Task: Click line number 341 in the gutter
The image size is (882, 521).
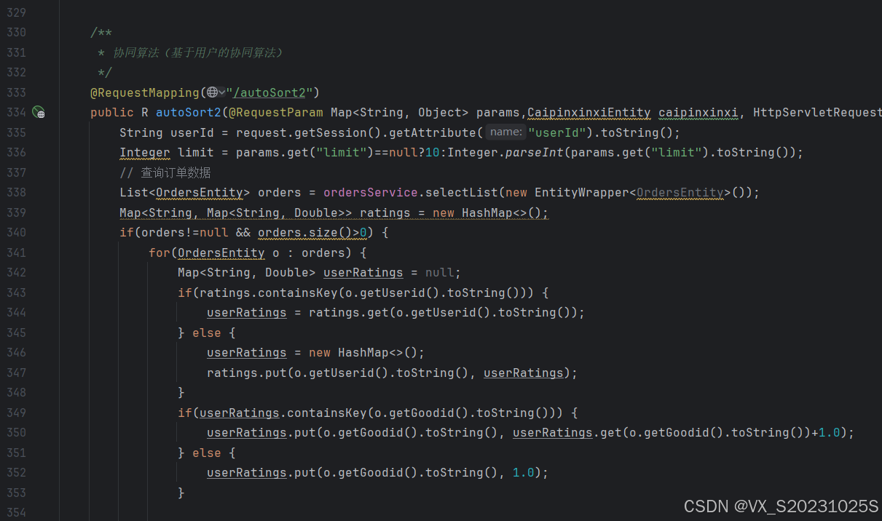Action: pyautogui.click(x=16, y=252)
